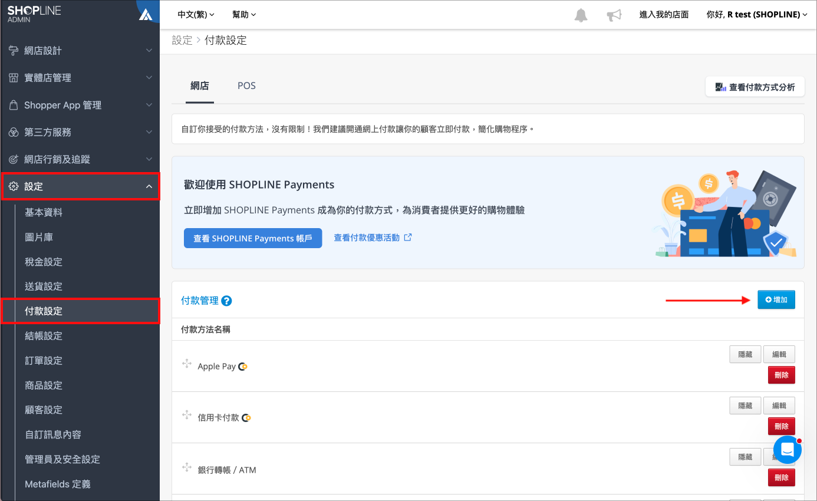Click the SHOPLINE Payments badge beside 信用卡付款
Screen dimensions: 817x501
coord(246,418)
